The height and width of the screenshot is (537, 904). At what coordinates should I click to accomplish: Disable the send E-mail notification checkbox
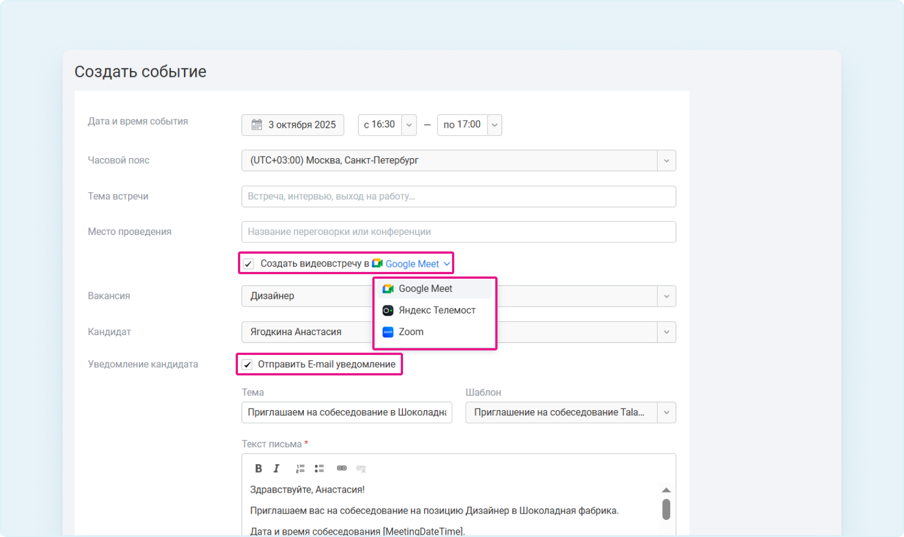click(247, 365)
